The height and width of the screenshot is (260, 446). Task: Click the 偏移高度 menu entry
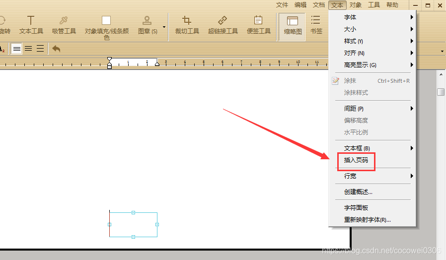[372, 121]
